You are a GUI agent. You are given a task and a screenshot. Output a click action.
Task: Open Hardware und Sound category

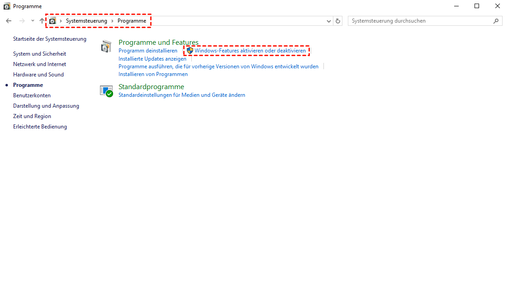pyautogui.click(x=38, y=75)
